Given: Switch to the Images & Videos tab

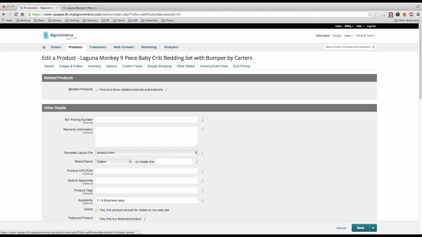Looking at the screenshot, I should (x=71, y=66).
